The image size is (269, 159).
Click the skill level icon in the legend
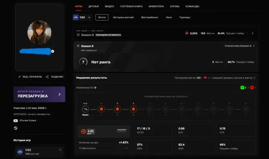coord(205,78)
